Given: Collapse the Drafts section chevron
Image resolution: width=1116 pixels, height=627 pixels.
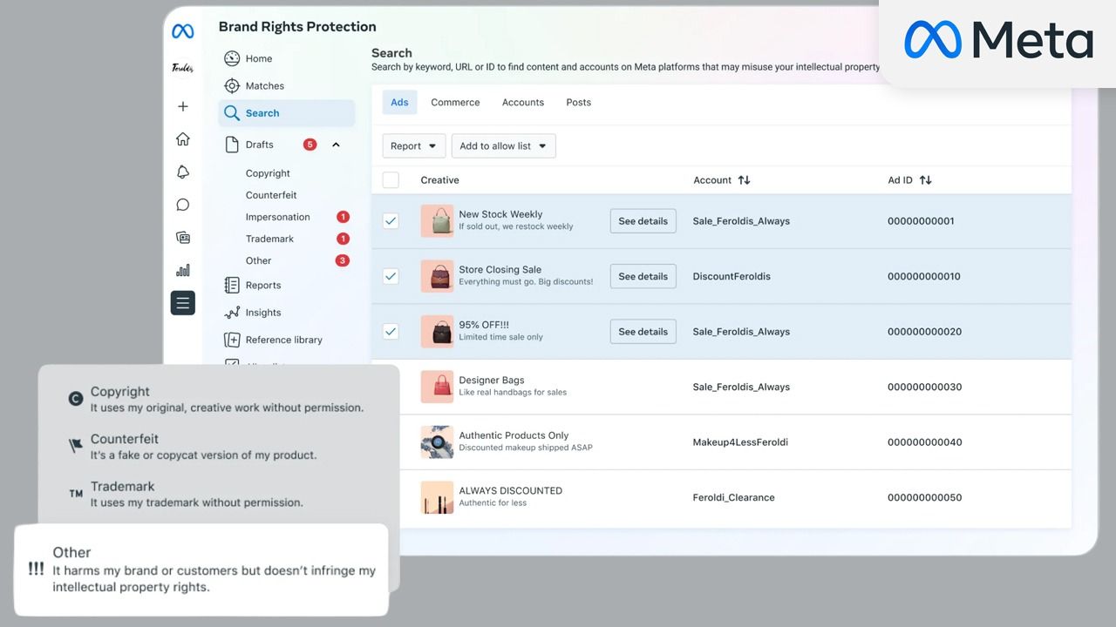Looking at the screenshot, I should 336,145.
